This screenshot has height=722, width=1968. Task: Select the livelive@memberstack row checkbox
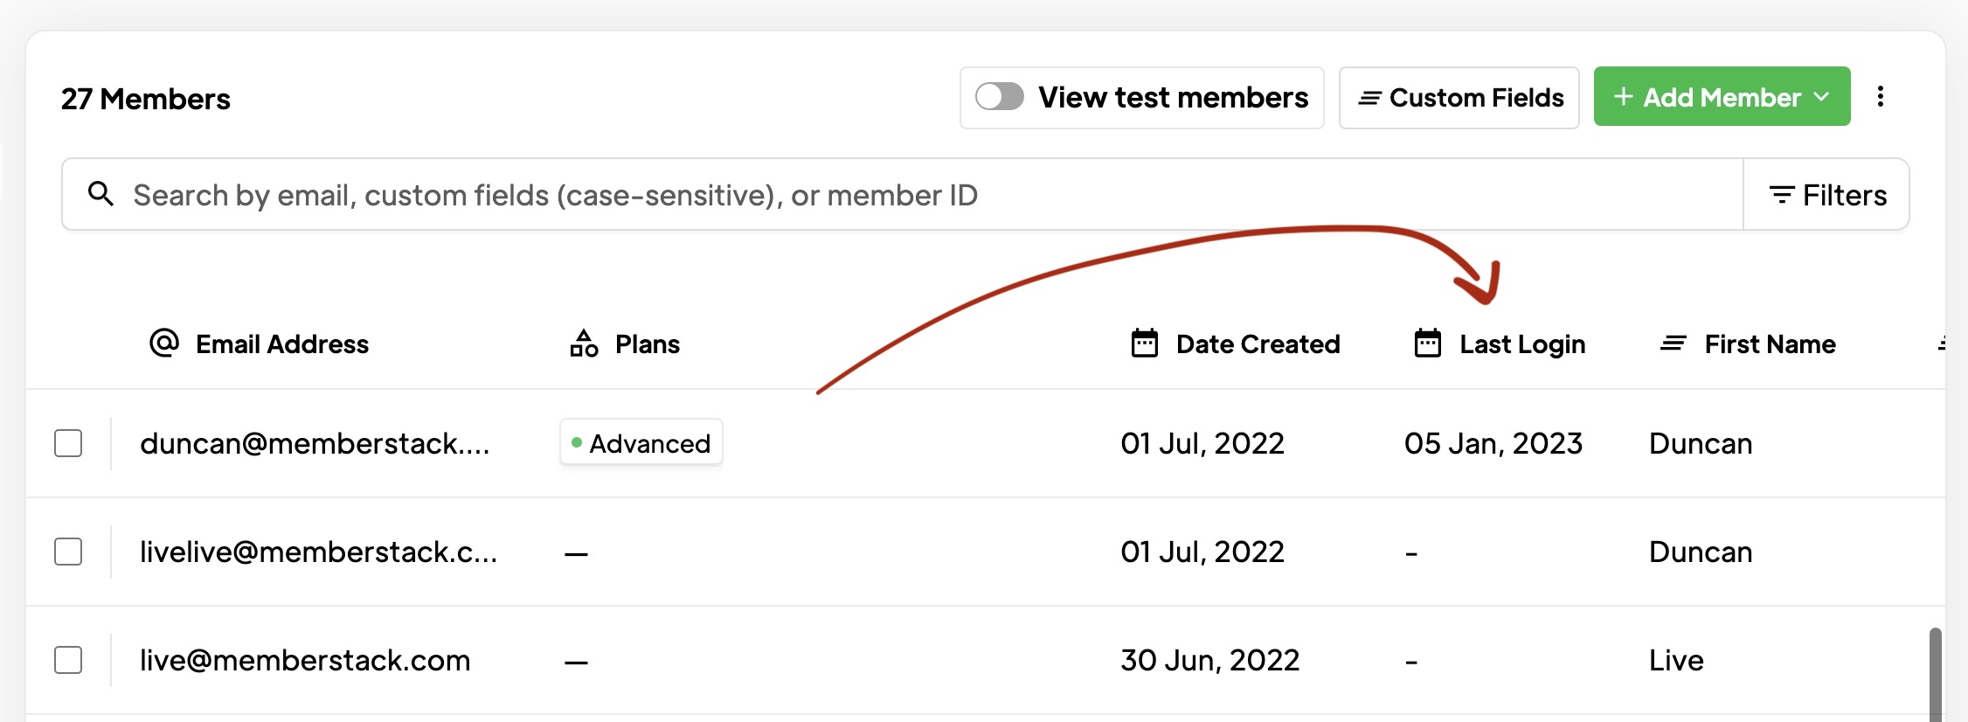[68, 552]
